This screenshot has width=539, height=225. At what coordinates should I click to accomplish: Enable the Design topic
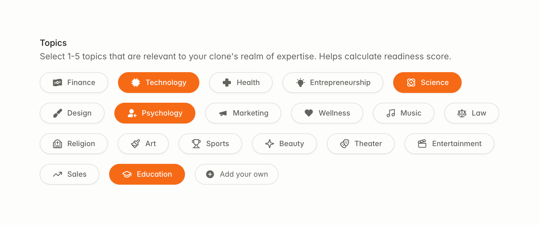[72, 113]
